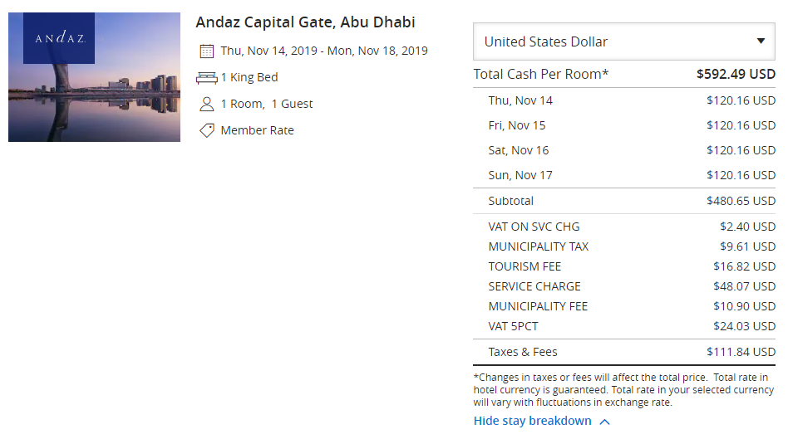
Task: Click the bed icon next to 1 King Bed
Action: (x=207, y=77)
